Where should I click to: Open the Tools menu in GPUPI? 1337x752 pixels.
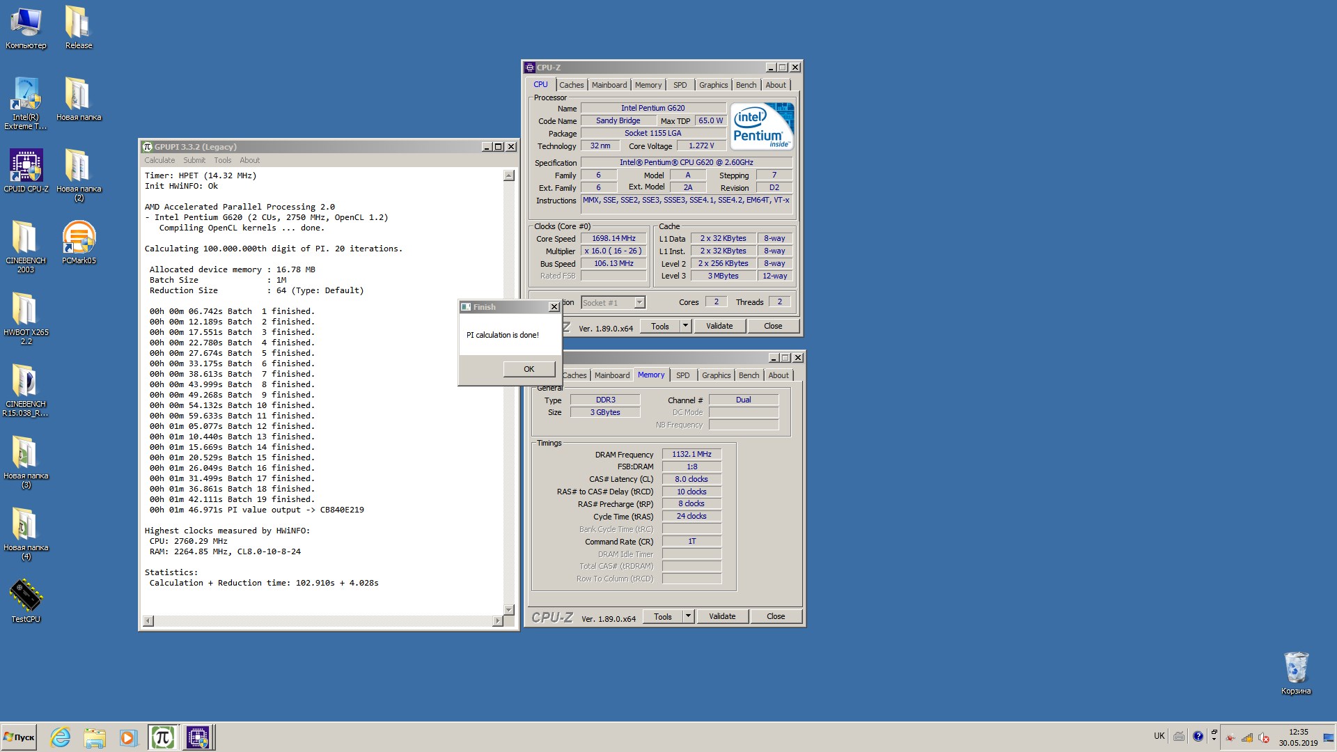[x=222, y=160]
